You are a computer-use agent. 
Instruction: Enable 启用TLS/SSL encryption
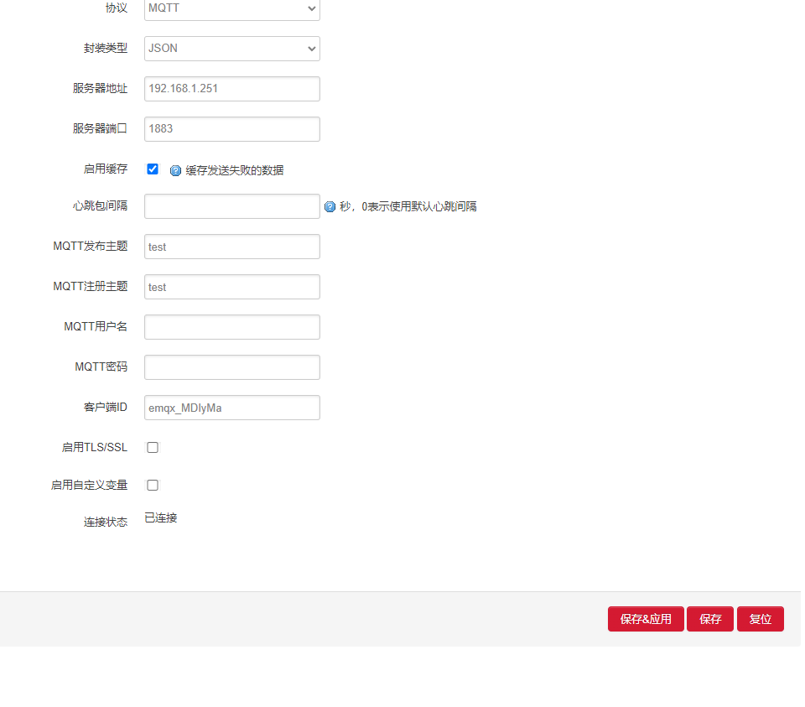[152, 447]
